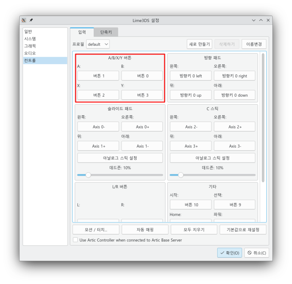Close the Lime3DS 설정 window
292x284 pixels.
[268, 20]
